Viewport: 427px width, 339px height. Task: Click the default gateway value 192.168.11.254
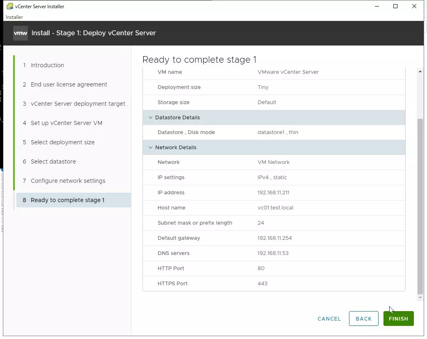[x=275, y=238]
